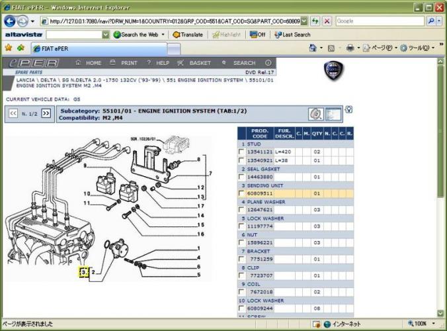
Task: Click the altavista toolbar search field
Action: [74, 34]
